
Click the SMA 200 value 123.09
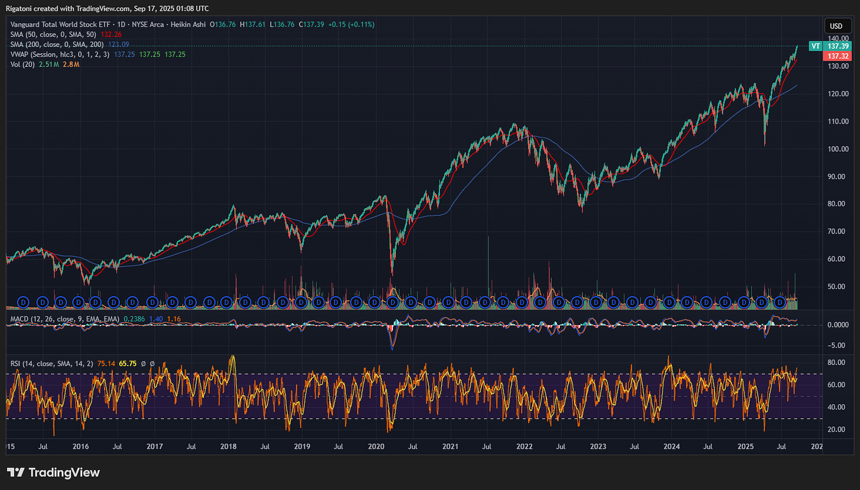tap(118, 44)
